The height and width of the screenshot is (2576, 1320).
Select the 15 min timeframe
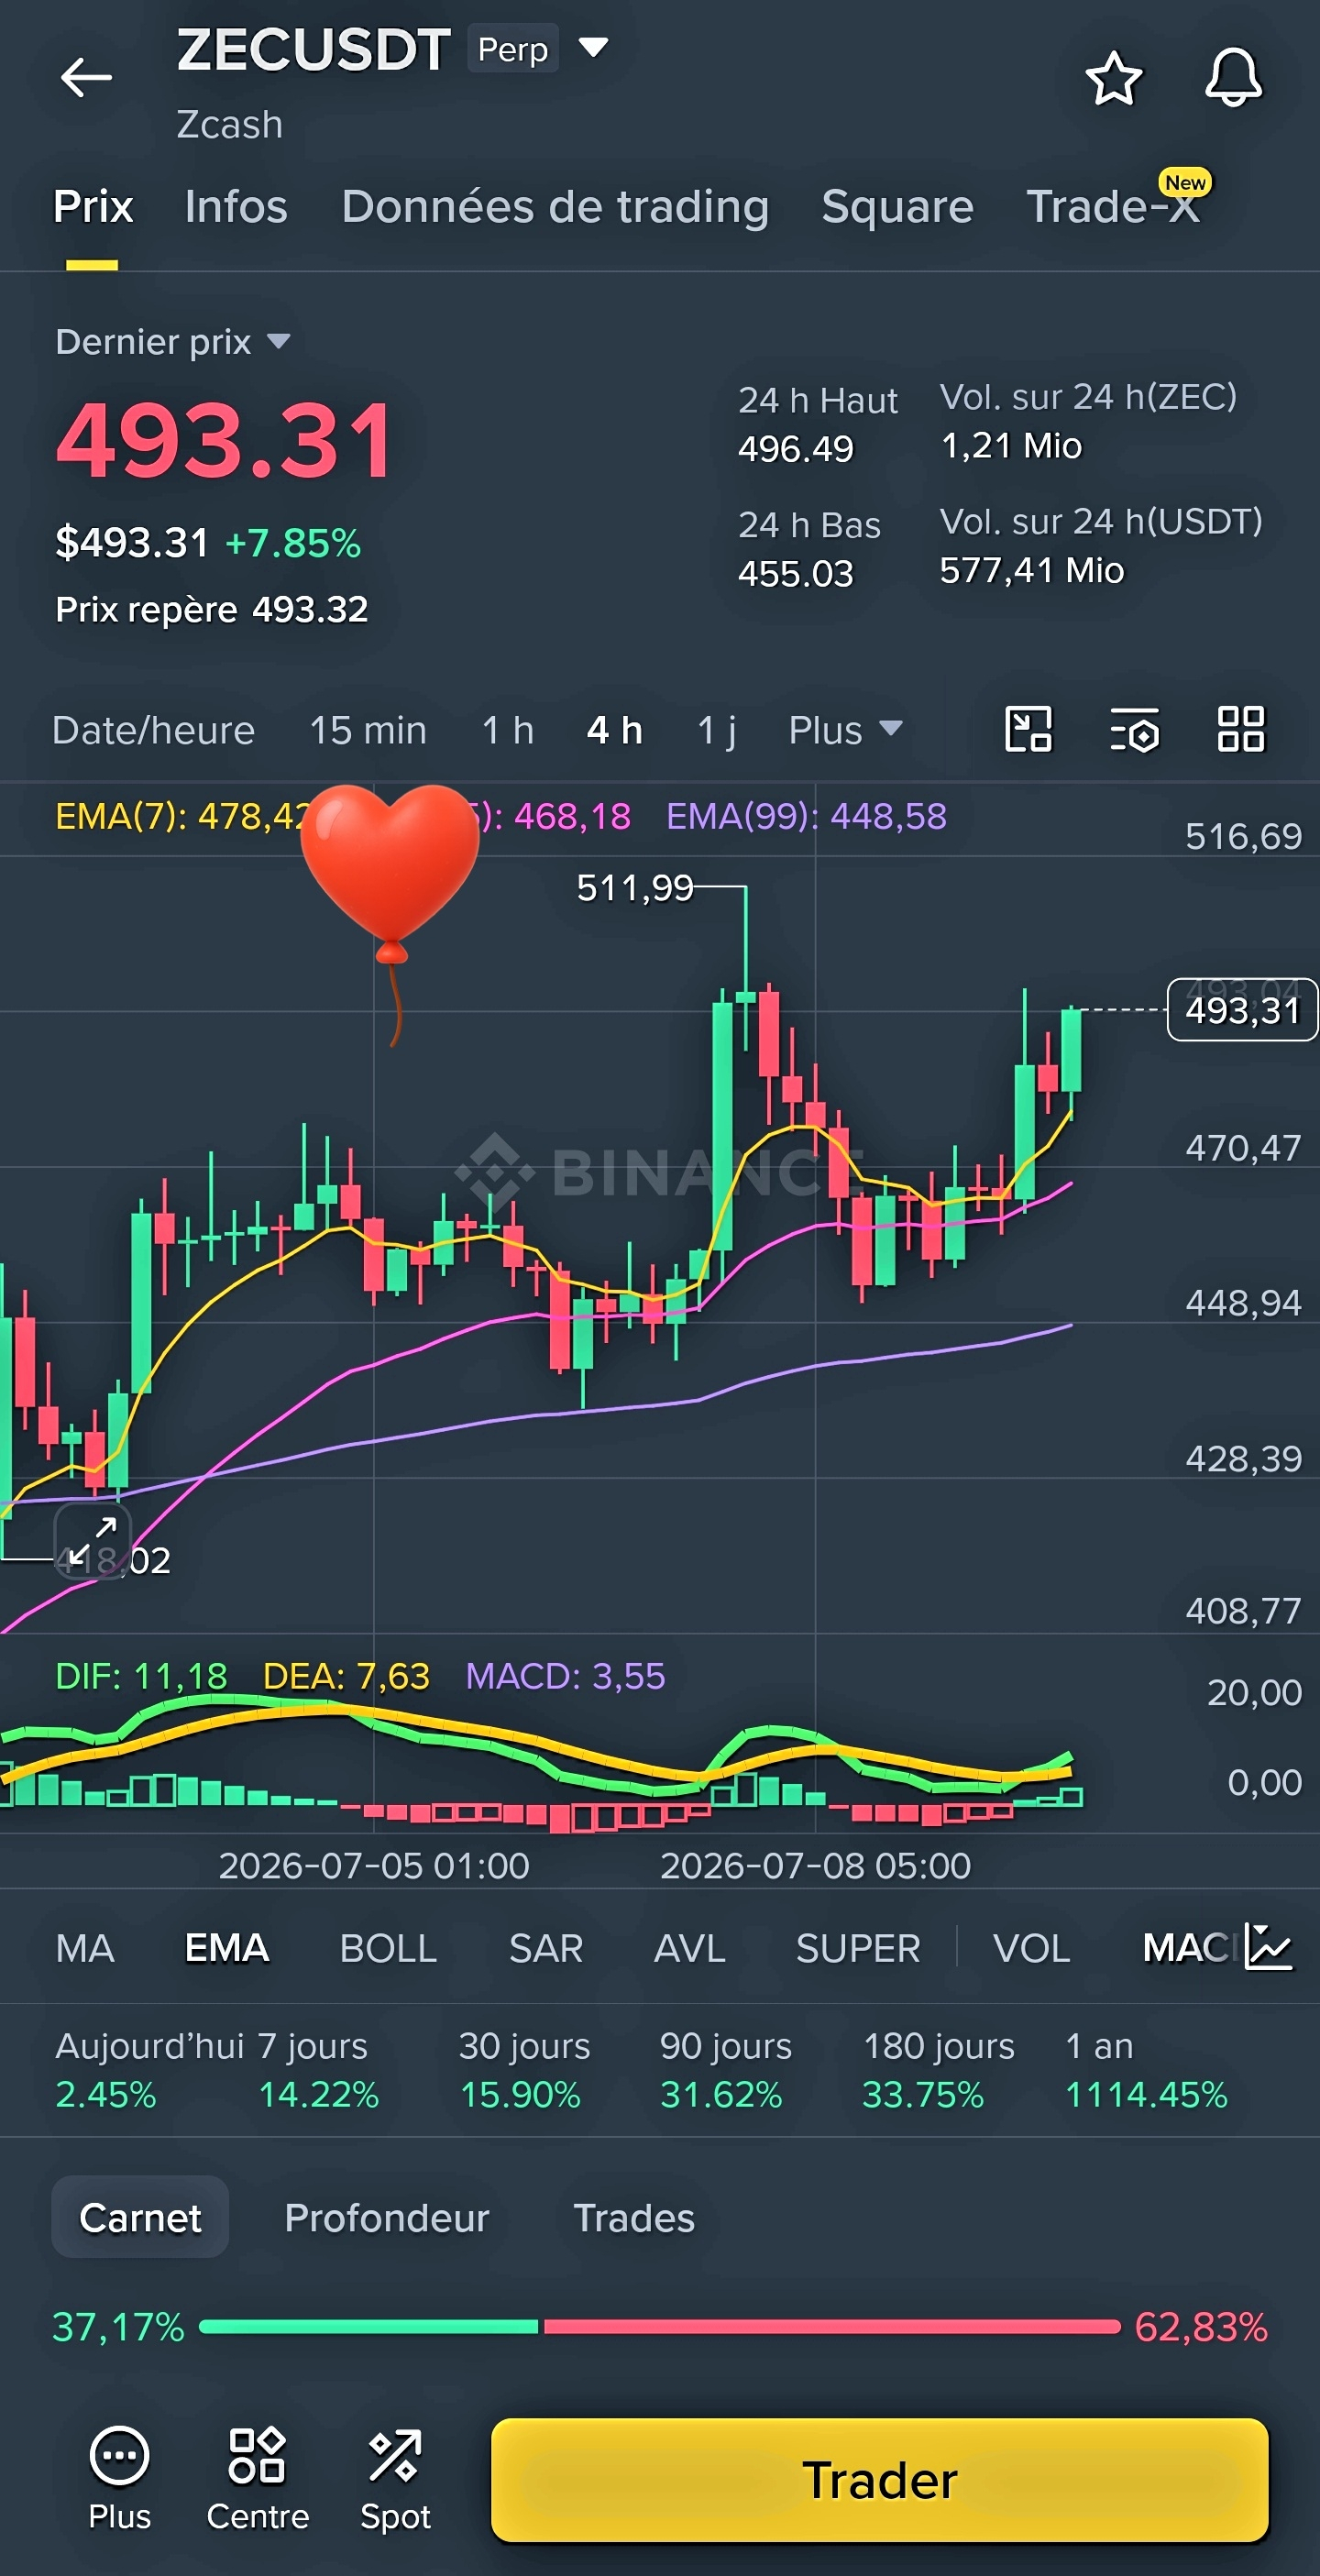point(368,730)
